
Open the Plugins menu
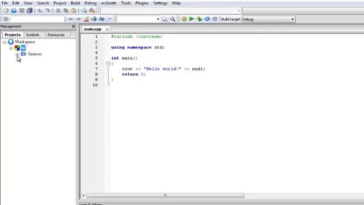click(x=142, y=3)
